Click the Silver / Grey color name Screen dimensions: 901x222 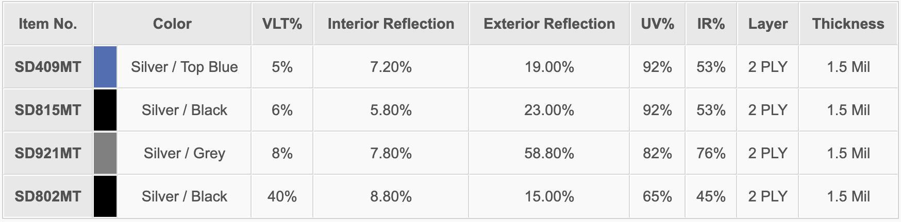pyautogui.click(x=184, y=153)
